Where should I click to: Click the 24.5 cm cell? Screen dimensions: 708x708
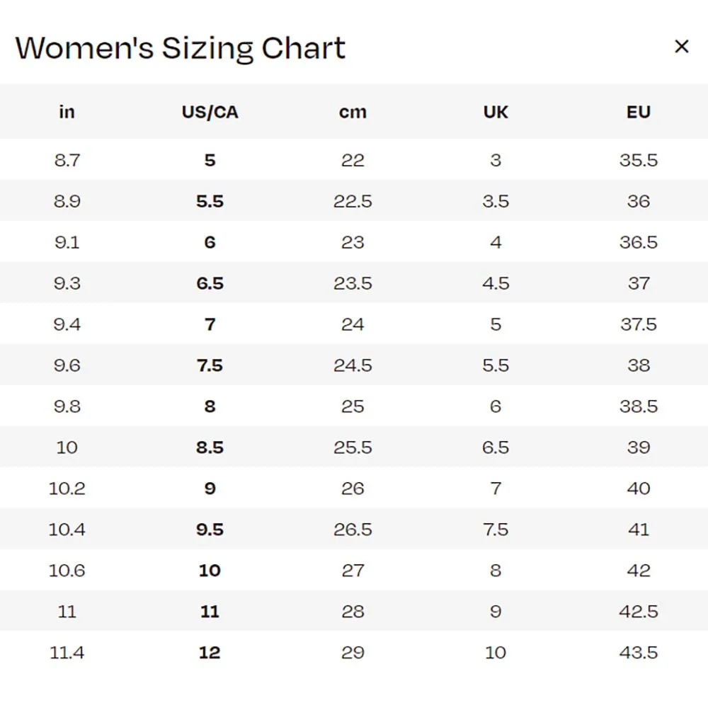[353, 365]
